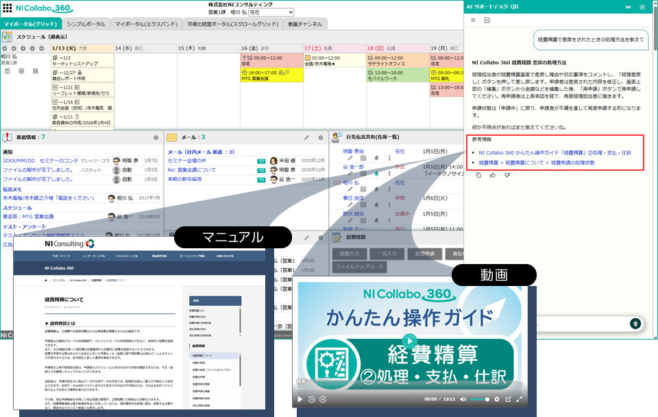
Task: Open AI support desk history menu icon
Action: tap(473, 20)
